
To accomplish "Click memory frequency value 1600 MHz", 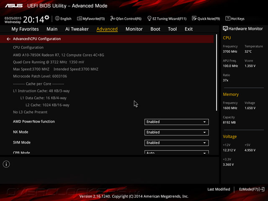I will 230,108.
